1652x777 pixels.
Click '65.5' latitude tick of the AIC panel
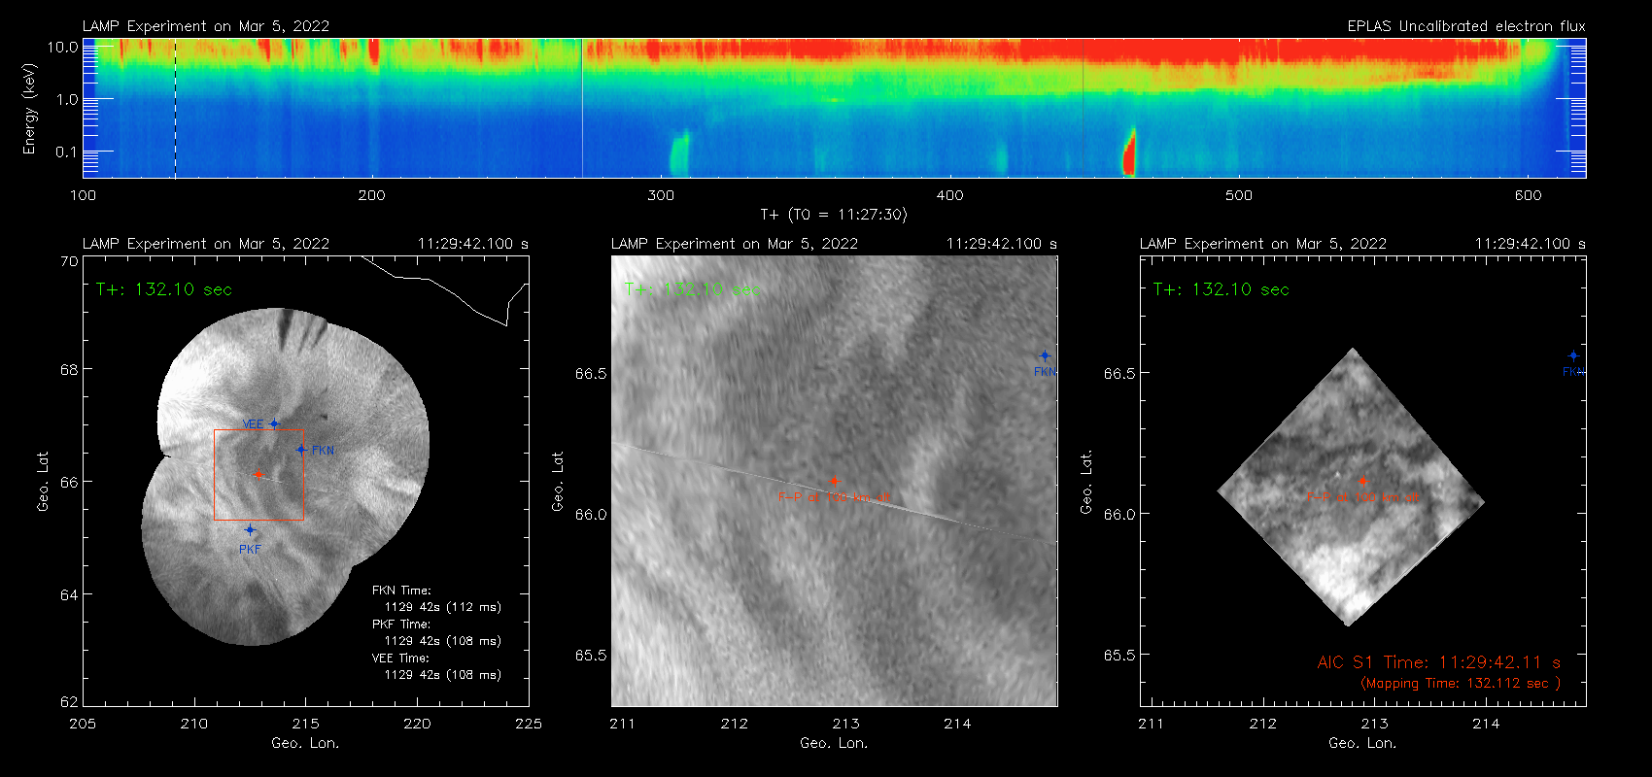[x=1119, y=656]
